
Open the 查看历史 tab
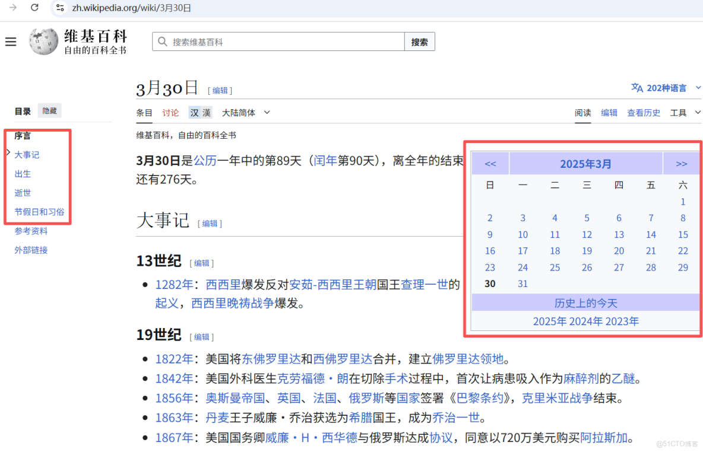644,112
